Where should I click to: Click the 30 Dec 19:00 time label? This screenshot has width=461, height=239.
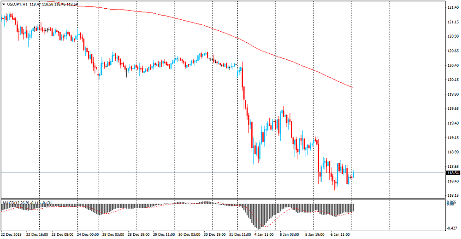pos(215,234)
